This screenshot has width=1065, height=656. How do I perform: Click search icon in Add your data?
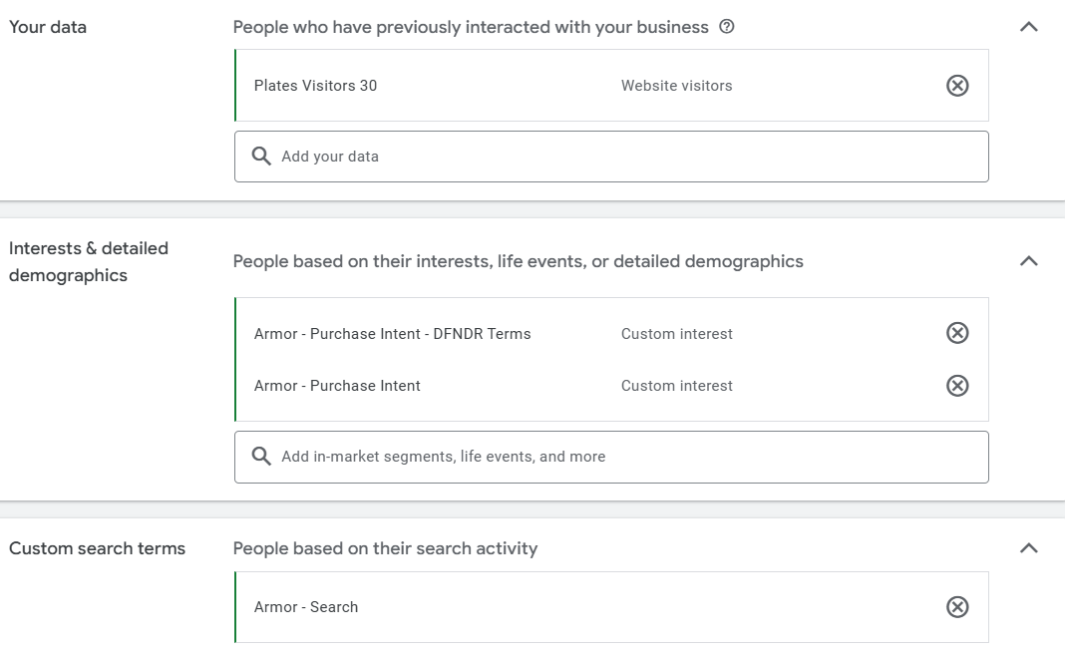pyautogui.click(x=261, y=157)
